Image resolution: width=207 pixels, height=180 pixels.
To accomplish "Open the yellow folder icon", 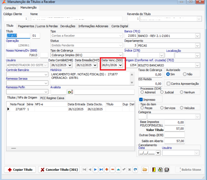I will [x=144, y=169].
